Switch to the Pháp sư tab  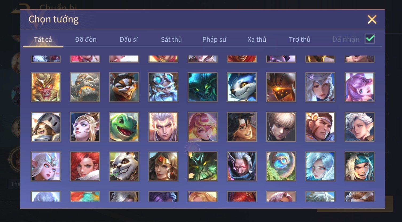coord(214,39)
